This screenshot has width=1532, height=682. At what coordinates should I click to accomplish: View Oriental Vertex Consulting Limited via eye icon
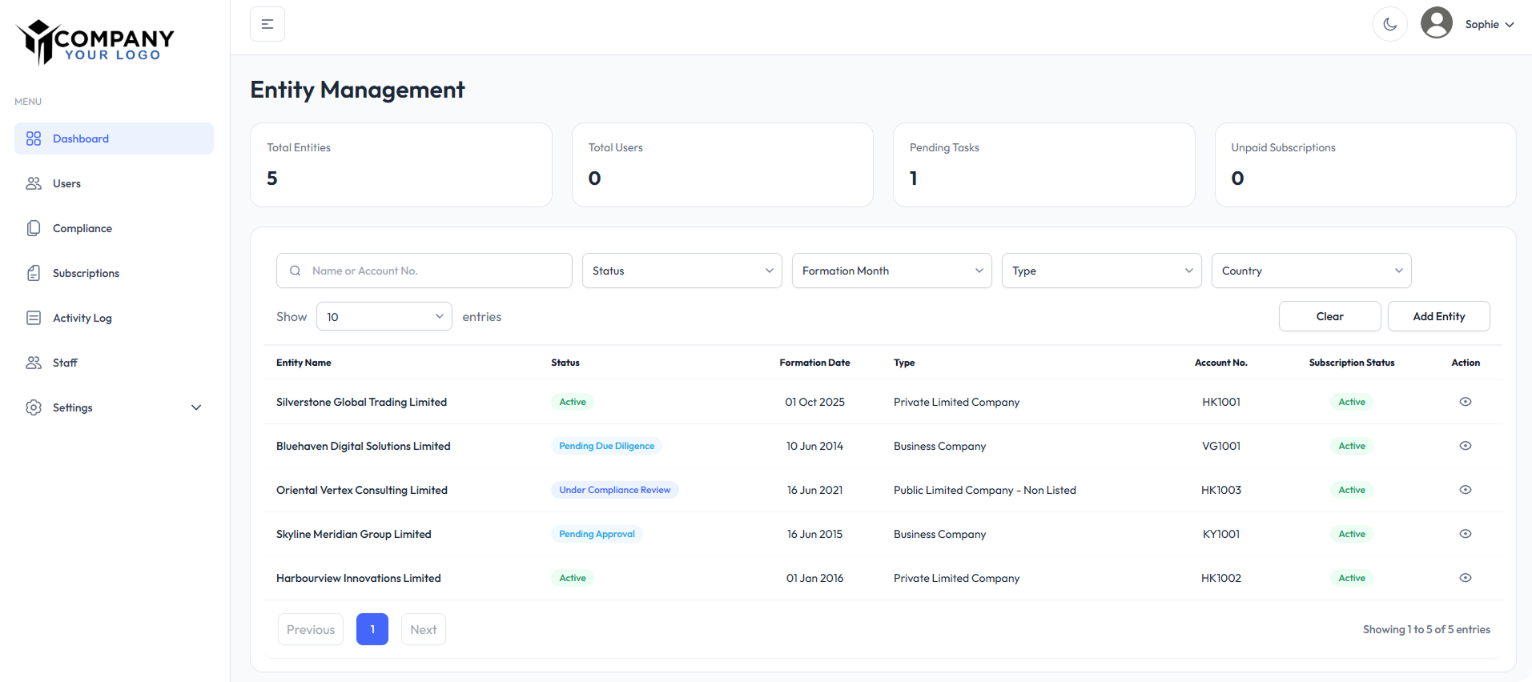1465,490
